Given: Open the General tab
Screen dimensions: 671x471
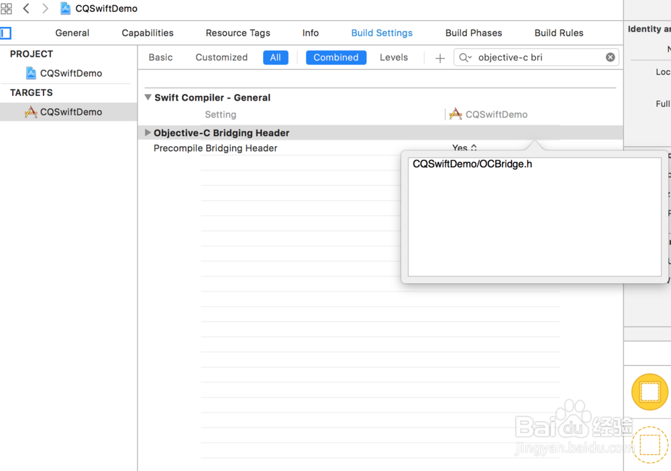Looking at the screenshot, I should coord(72,33).
